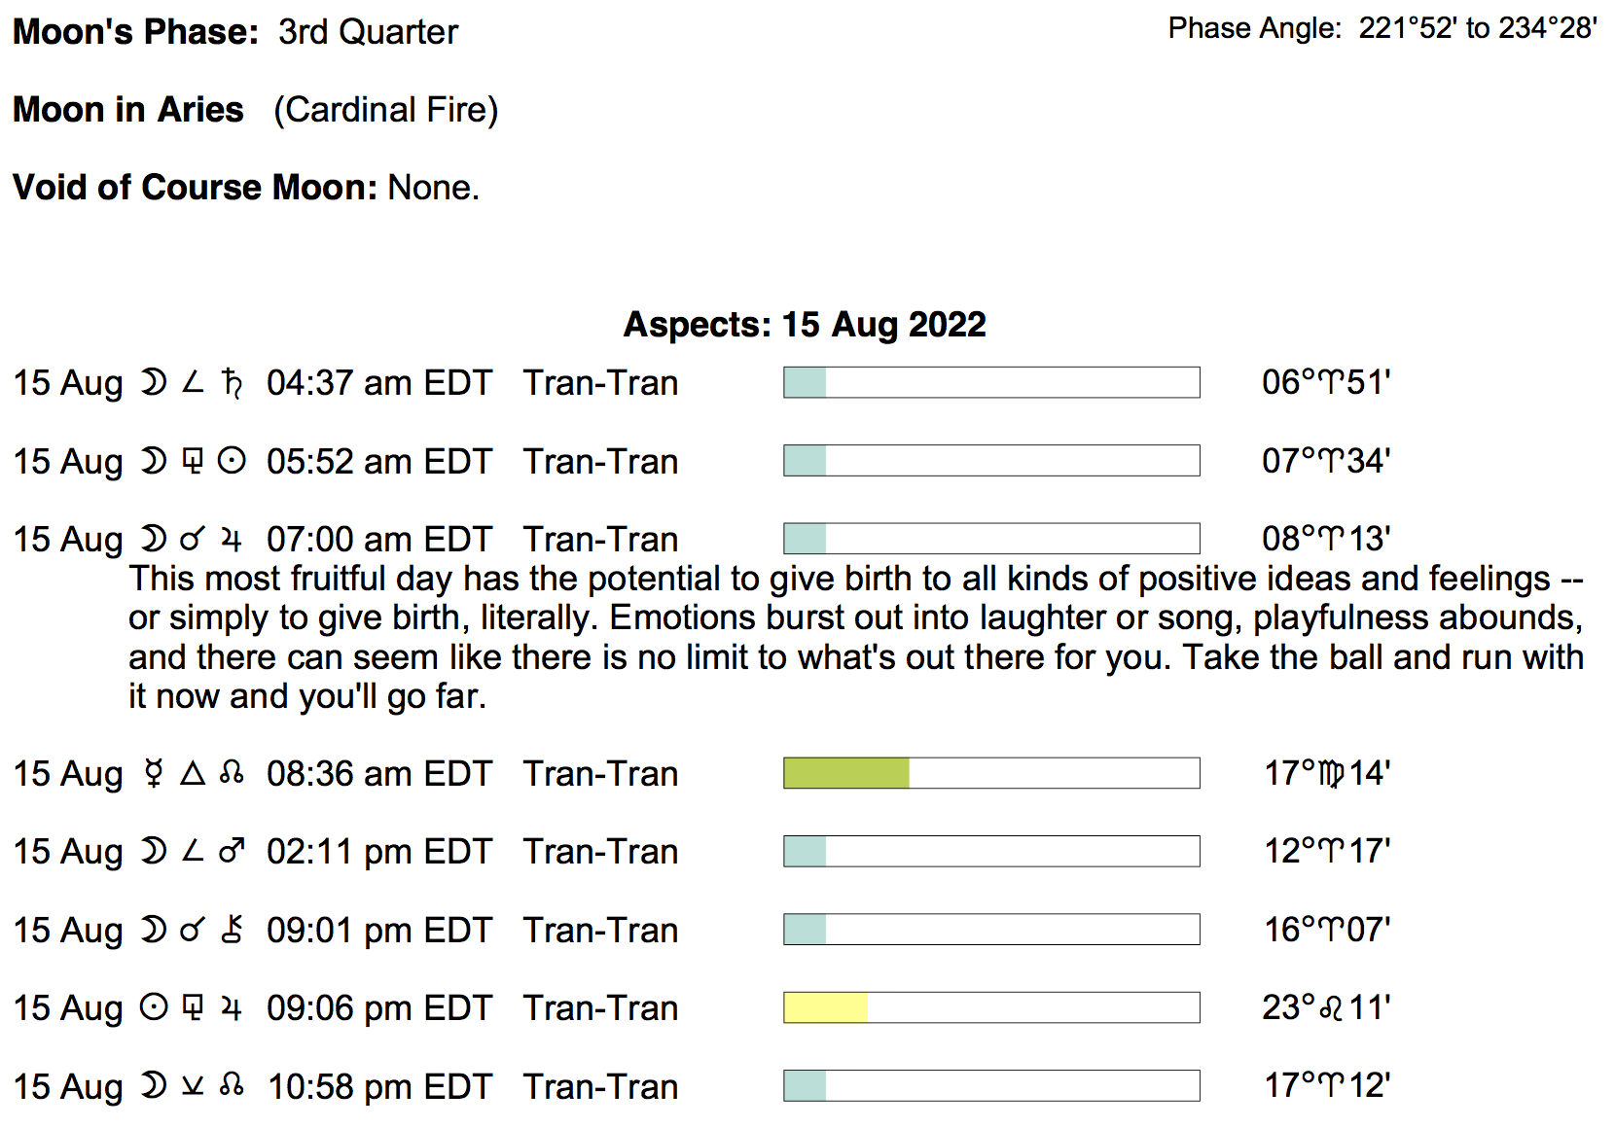Click the strength bar for the 04:37 am aspect
This screenshot has width=1615, height=1128.
point(991,382)
